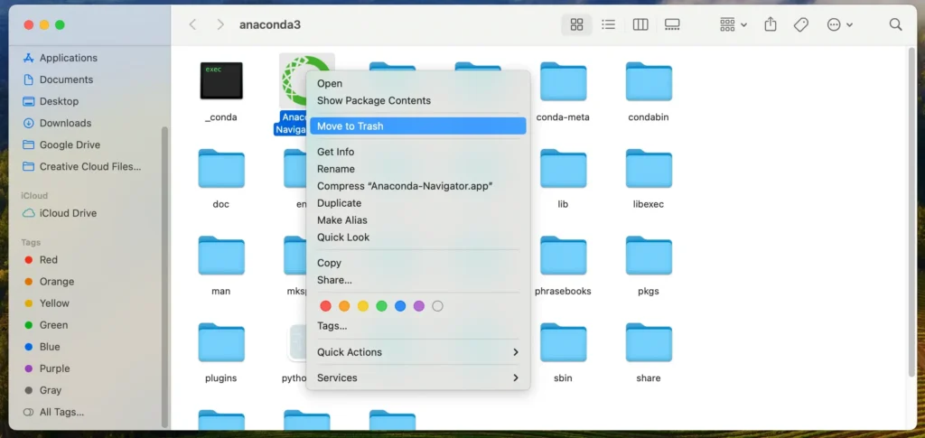This screenshot has height=438, width=925.
Task: Expand the Quick Actions submenu
Action: coord(417,352)
